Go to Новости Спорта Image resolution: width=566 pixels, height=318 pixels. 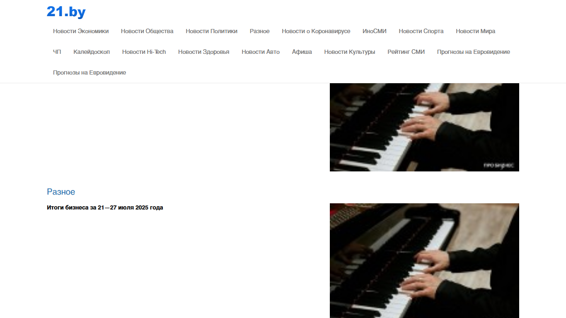(421, 31)
